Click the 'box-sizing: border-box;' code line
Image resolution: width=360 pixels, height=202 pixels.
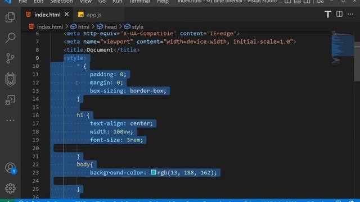pos(128,91)
